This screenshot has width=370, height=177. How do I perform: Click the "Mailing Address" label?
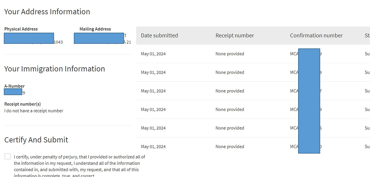point(95,29)
